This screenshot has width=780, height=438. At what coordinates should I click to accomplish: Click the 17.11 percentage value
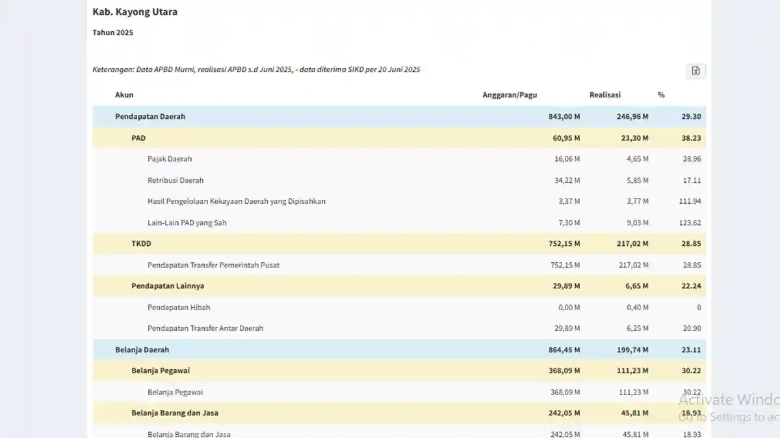692,180
